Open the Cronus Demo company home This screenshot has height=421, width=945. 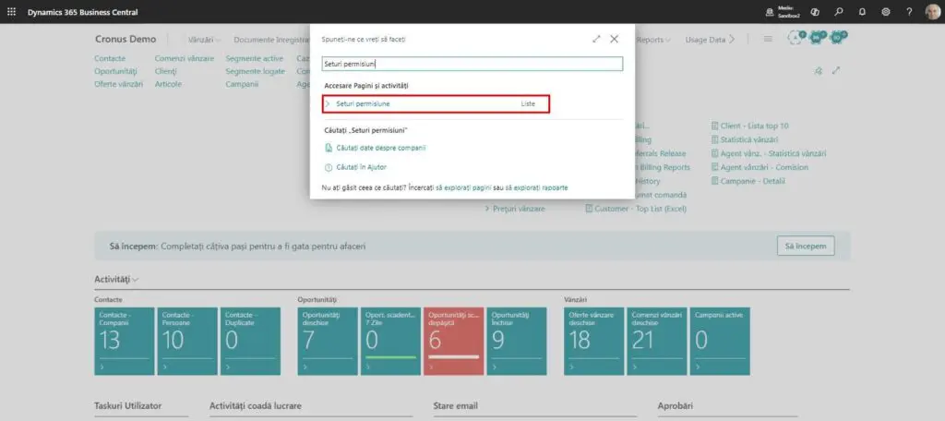tap(126, 39)
